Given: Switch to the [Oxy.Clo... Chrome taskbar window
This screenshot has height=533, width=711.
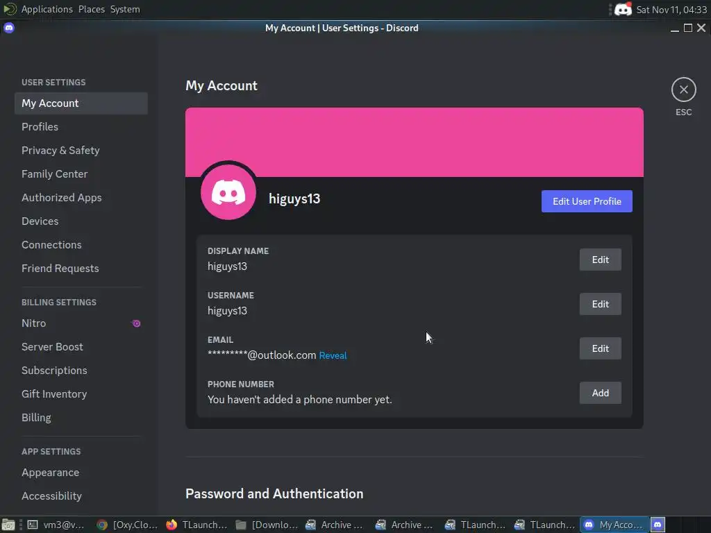Looking at the screenshot, I should 127,525.
